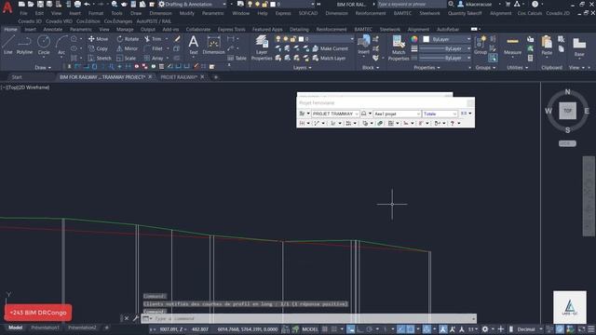The width and height of the screenshot is (596, 335).
Task: Open the Dimension tool
Action: pyautogui.click(x=213, y=45)
